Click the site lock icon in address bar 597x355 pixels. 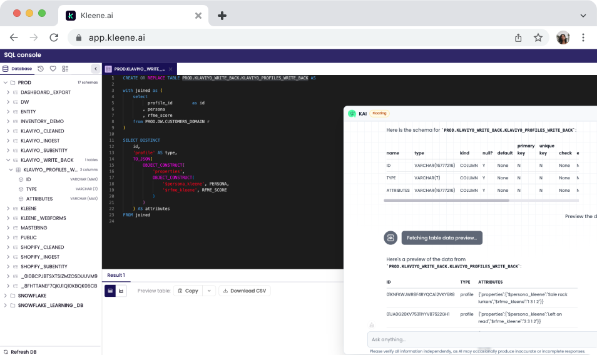[x=79, y=37]
